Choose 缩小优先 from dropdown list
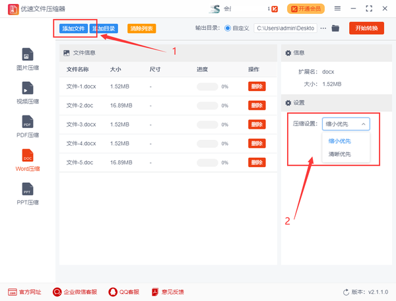The image size is (396, 301). click(340, 140)
